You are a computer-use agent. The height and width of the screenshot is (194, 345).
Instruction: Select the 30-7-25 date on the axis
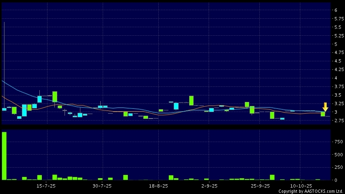102,186
